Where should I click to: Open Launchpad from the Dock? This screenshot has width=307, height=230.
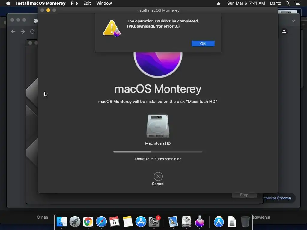coord(75,222)
